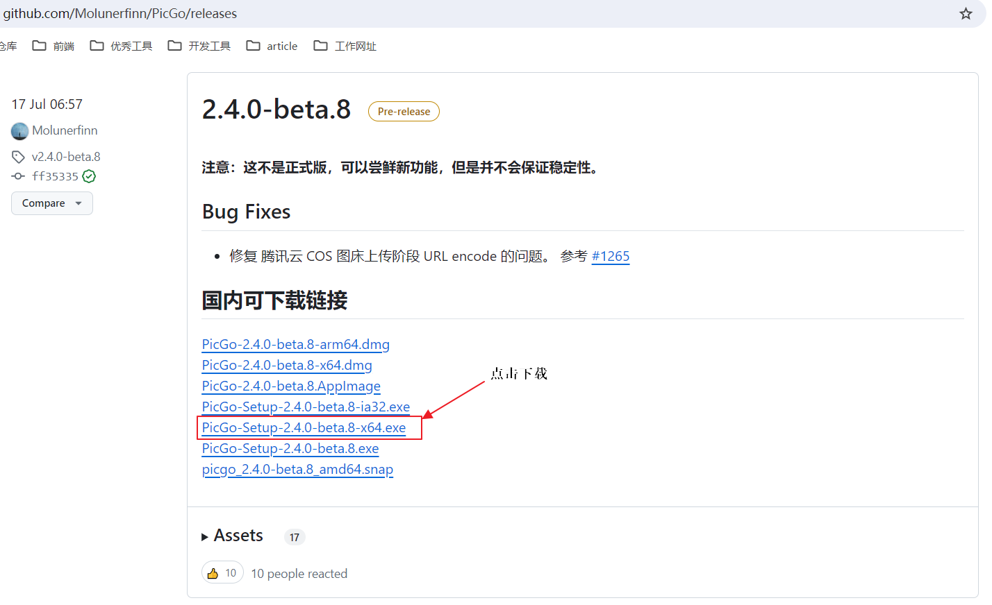Viewport: 992px width, 605px height.
Task: Download PicGo-Setup-2.4.0-beta.8-x64.exe
Action: [304, 428]
